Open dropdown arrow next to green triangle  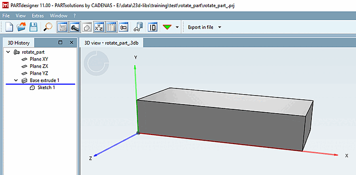[x=177, y=27]
